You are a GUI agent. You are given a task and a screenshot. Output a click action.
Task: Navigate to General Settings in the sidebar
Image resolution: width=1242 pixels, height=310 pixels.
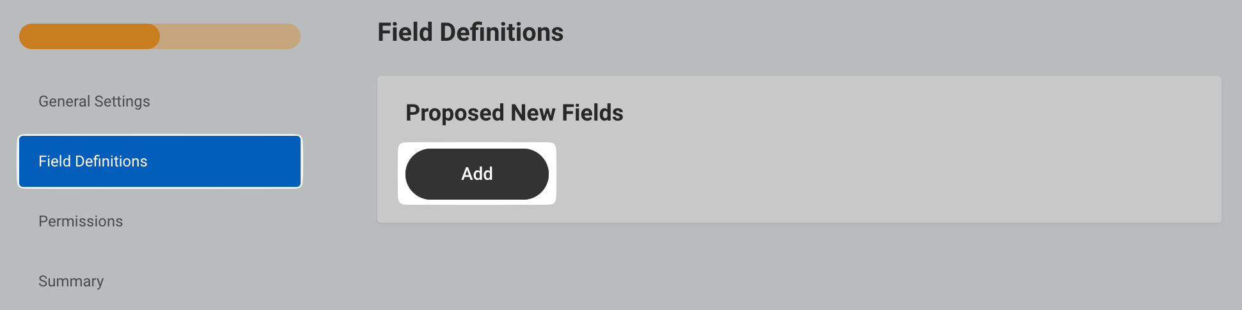pos(94,101)
